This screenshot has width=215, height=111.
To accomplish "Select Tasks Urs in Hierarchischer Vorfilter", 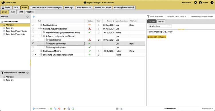I will click(x=9, y=80).
